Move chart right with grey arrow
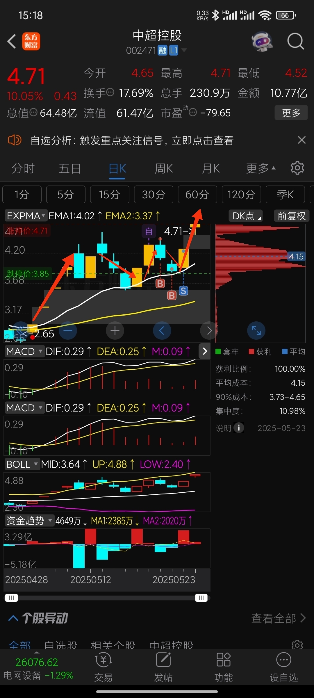Viewport: 314px width, 698px height. click(x=209, y=330)
